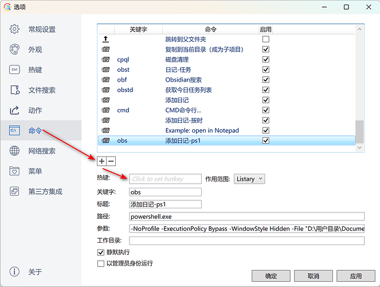Open the 动作 sidebar item text
This screenshot has height=287, width=380.
pyautogui.click(x=35, y=110)
